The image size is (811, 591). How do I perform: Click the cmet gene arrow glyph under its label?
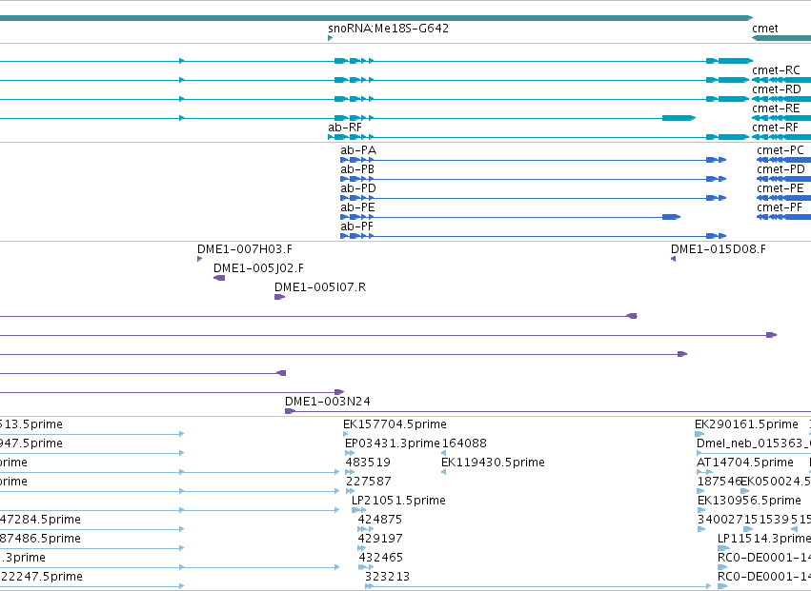pyautogui.click(x=781, y=38)
